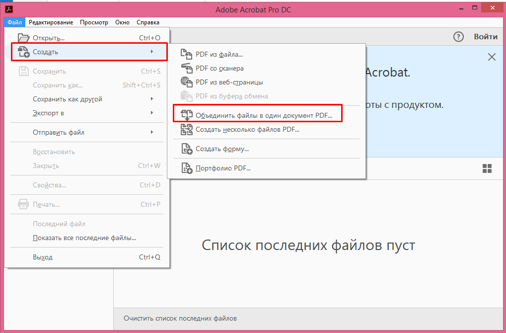The height and width of the screenshot is (333, 506).
Task: Choose Открыть... from the File menu
Action: point(87,38)
